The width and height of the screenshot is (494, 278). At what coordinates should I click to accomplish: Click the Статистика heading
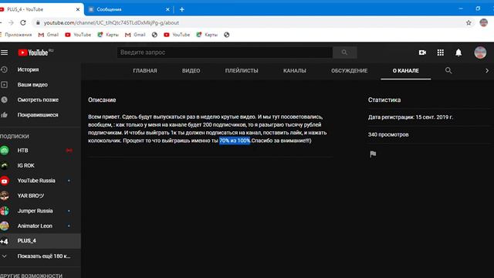click(x=384, y=100)
